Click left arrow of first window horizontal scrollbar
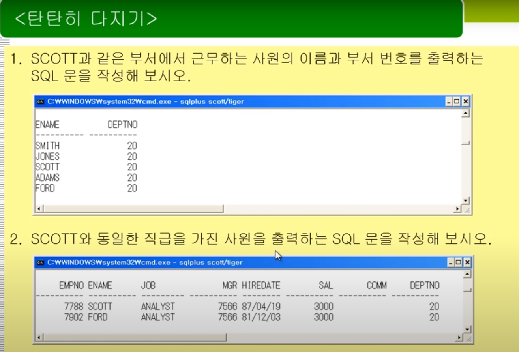 [x=39, y=209]
